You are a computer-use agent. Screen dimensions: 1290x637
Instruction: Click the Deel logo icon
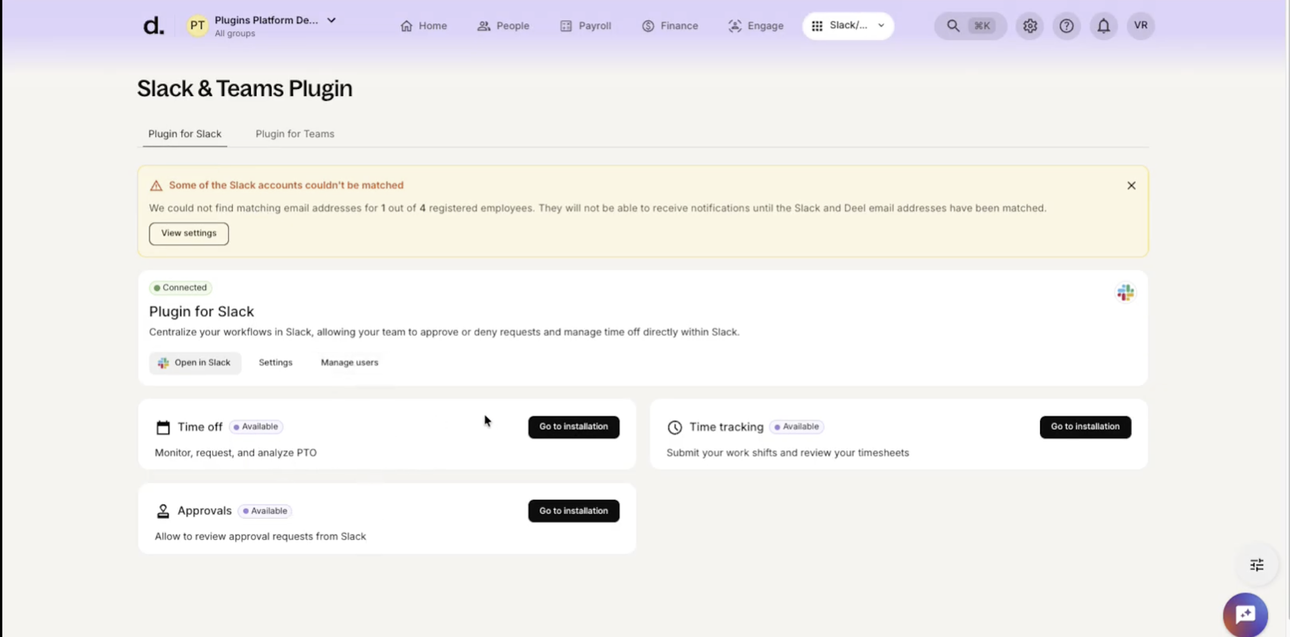tap(153, 25)
